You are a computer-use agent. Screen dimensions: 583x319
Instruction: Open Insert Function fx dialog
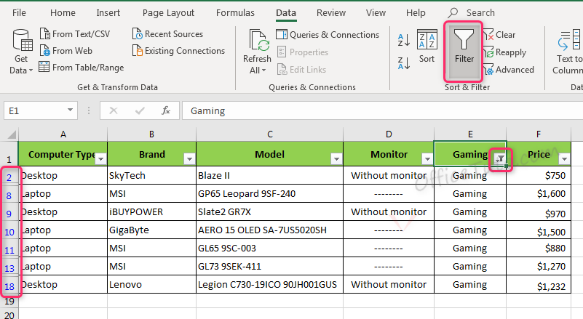[x=166, y=110]
